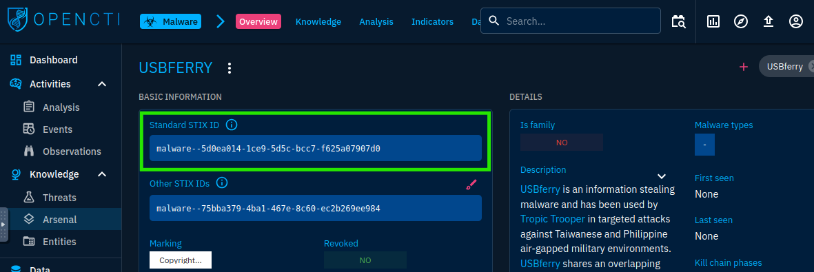Switch to the Knowledge tab
Image resolution: width=814 pixels, height=272 pixels.
(318, 22)
